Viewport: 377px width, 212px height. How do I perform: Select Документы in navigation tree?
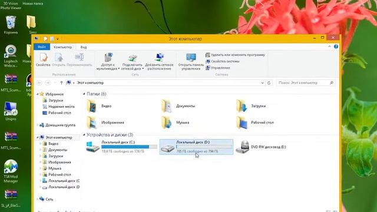point(55,150)
